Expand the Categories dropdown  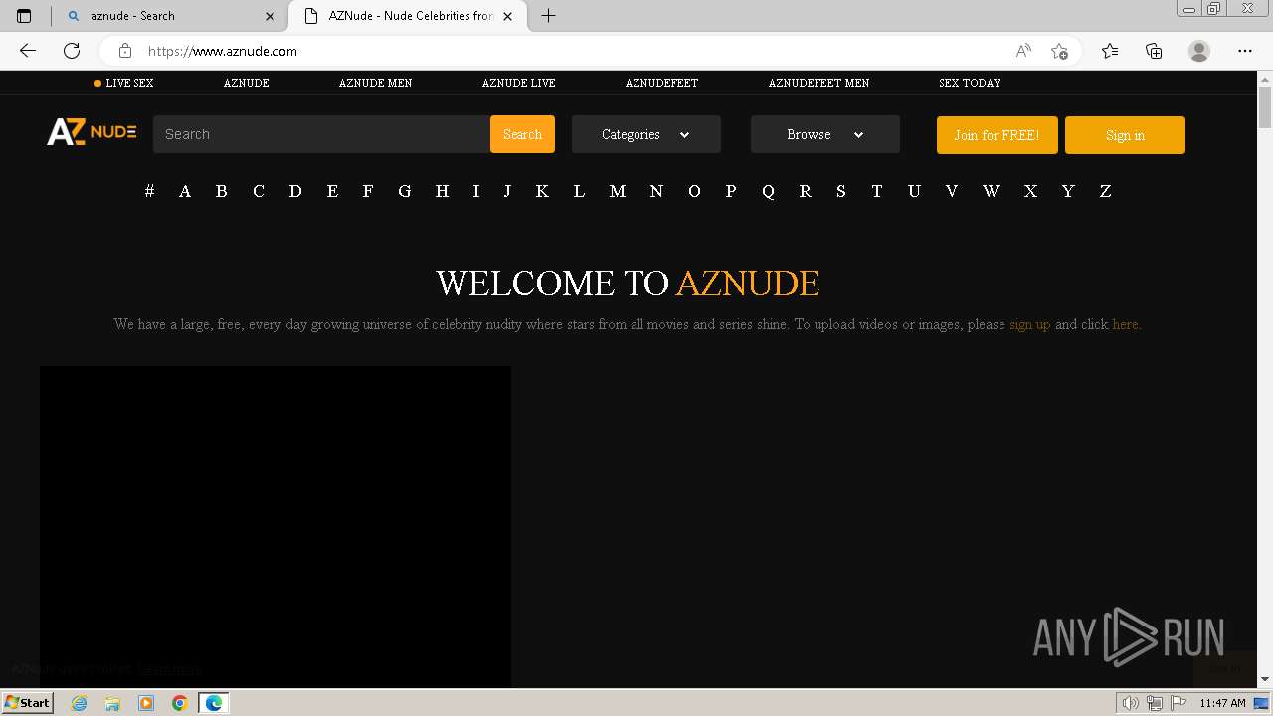[x=646, y=134]
